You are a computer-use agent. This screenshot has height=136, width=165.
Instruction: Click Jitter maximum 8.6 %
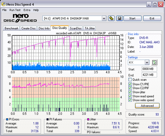coord(116,127)
